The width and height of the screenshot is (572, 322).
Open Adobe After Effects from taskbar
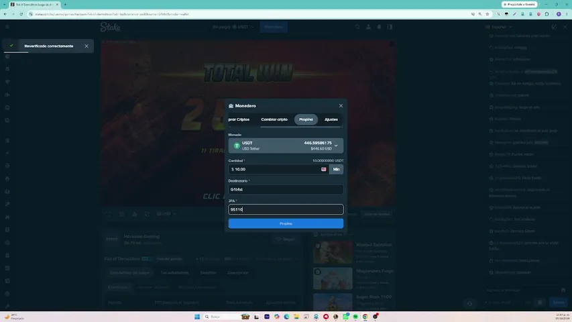[x=267, y=317]
